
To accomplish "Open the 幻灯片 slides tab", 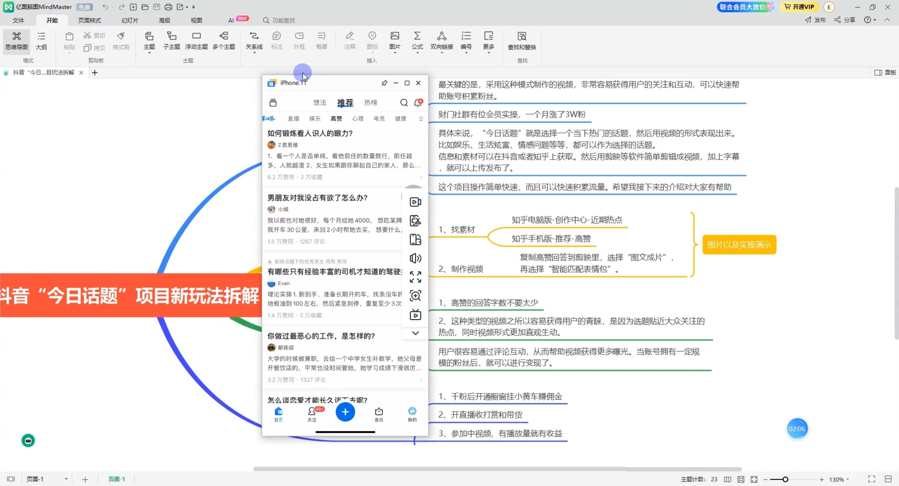I will pyautogui.click(x=129, y=20).
